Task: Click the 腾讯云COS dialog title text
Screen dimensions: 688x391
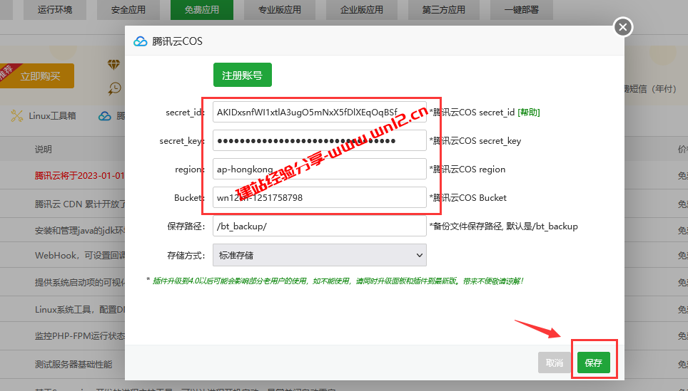Action: (x=177, y=41)
